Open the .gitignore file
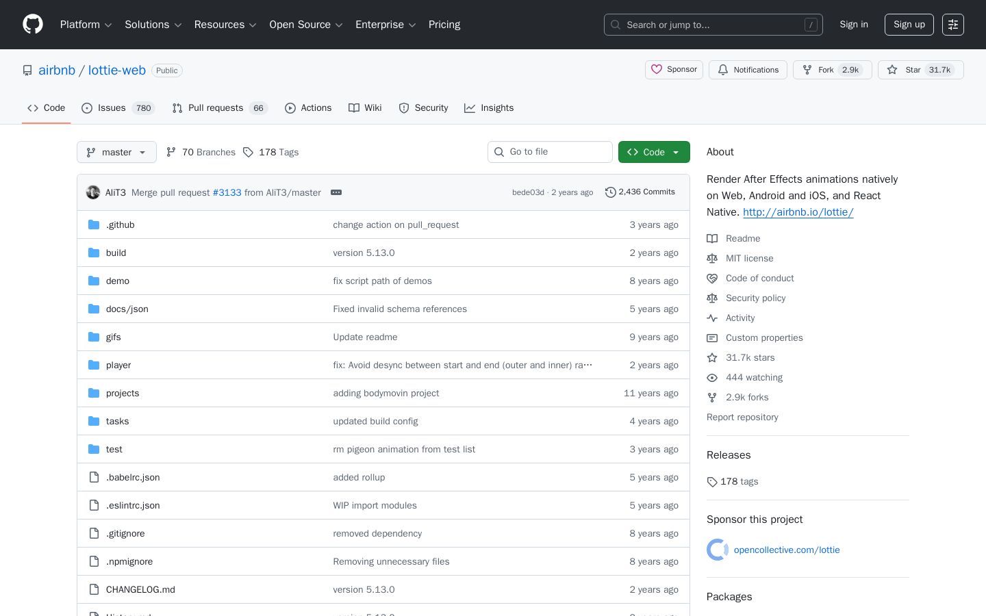 pyautogui.click(x=125, y=533)
